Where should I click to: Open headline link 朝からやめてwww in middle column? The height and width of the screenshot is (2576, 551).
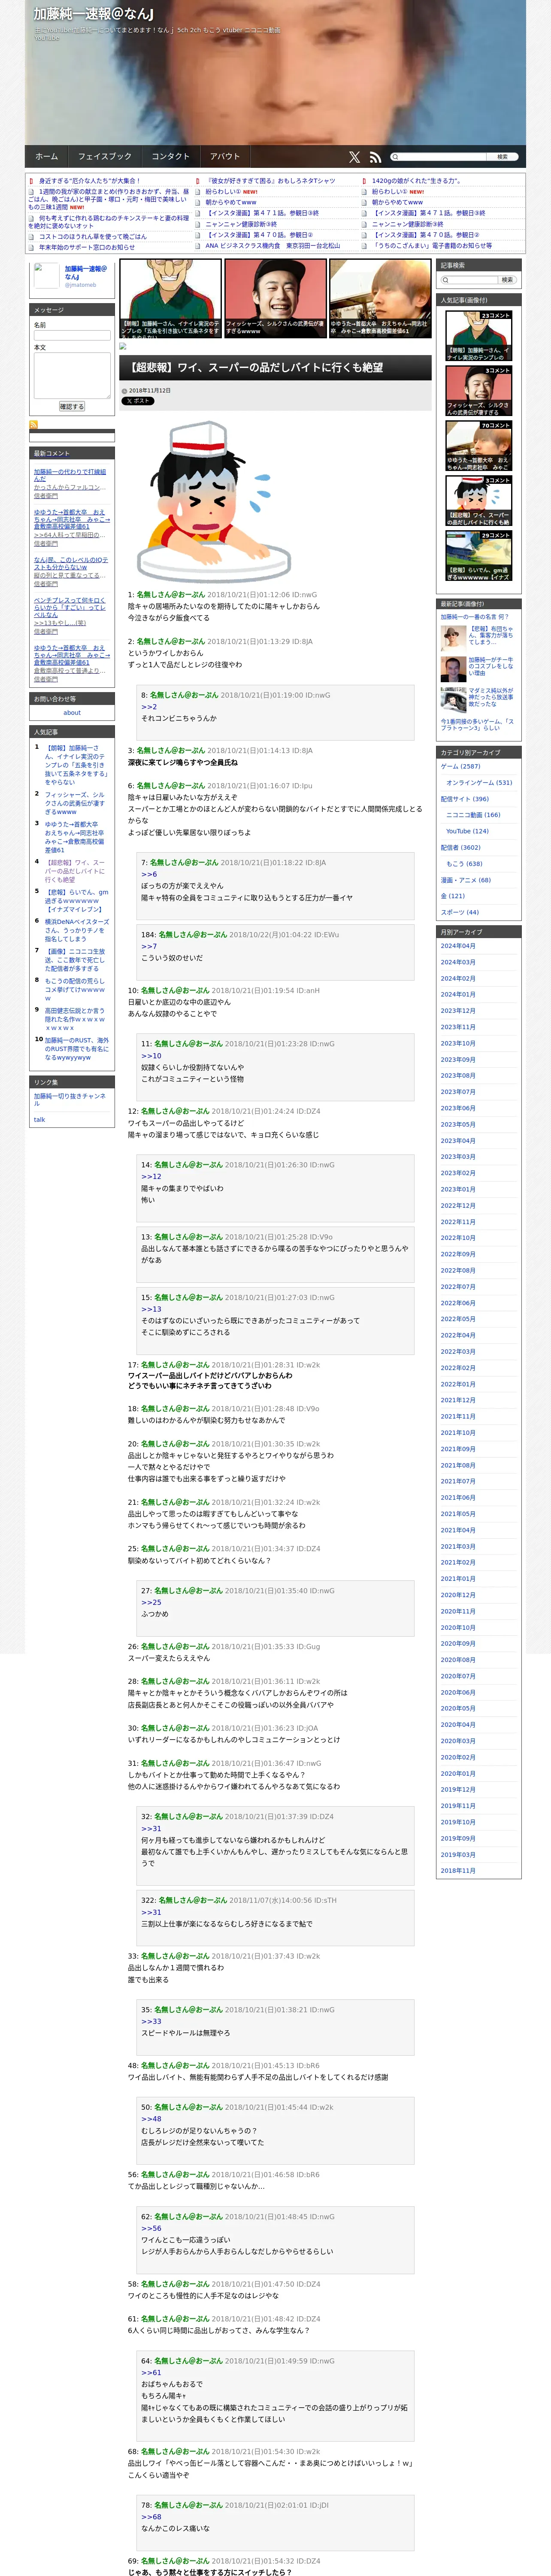click(230, 202)
